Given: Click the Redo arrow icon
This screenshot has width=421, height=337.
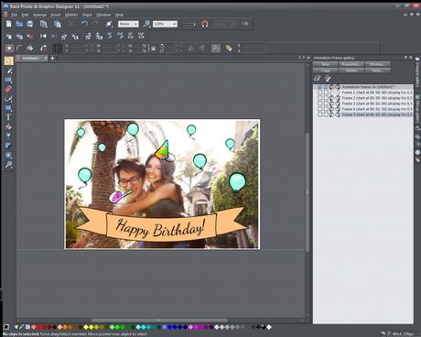Looking at the screenshot, I should point(95,24).
